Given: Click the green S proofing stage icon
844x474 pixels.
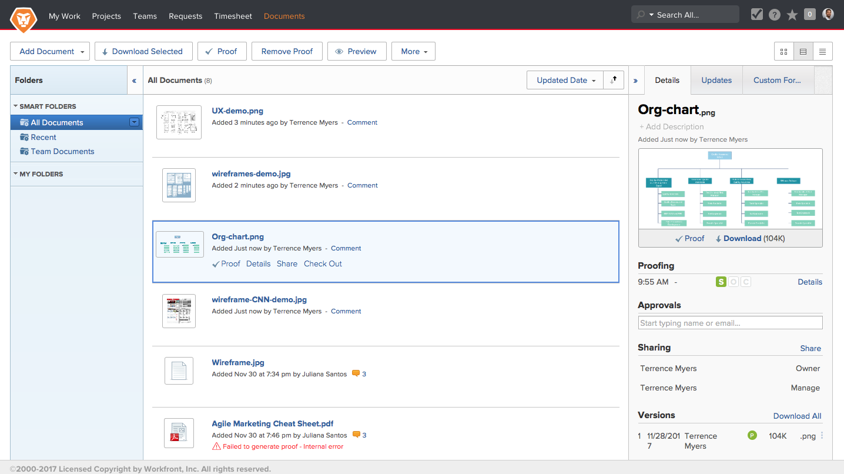Looking at the screenshot, I should pos(721,282).
